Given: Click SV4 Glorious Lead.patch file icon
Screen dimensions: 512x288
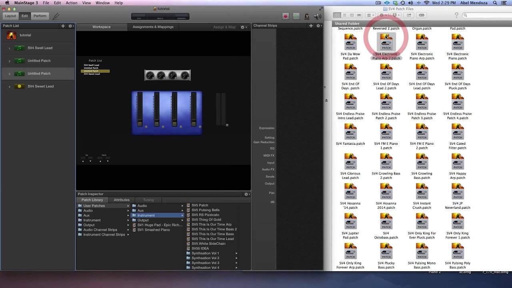Looking at the screenshot, I should (350, 162).
